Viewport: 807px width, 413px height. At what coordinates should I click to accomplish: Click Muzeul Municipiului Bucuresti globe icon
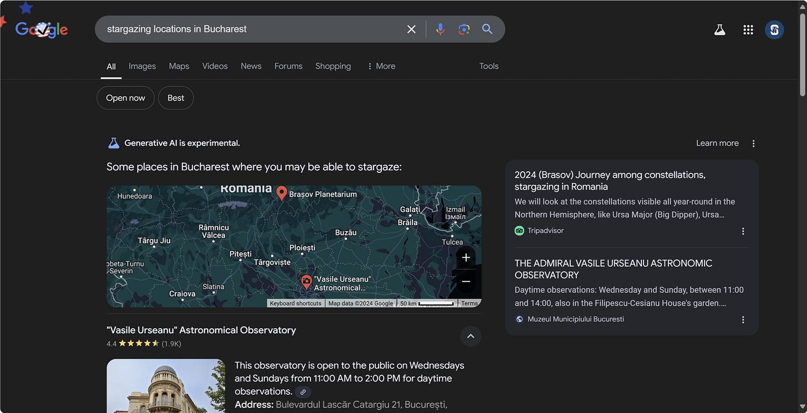(519, 319)
